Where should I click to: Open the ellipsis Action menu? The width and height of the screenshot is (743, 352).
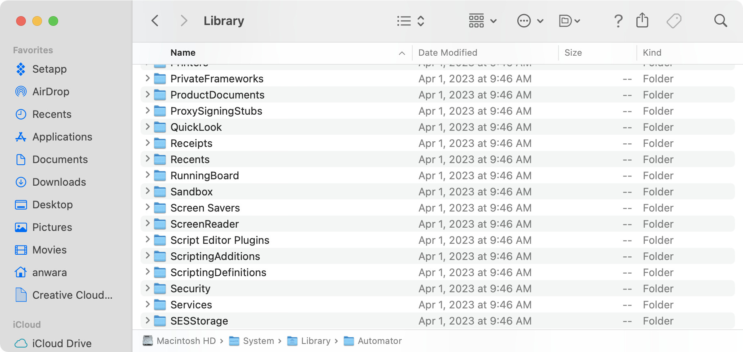coord(530,21)
